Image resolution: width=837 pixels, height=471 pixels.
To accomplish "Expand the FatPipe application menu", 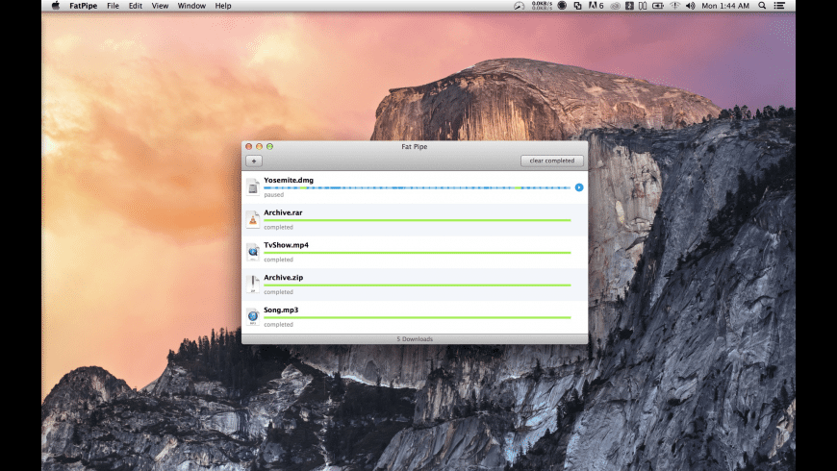I will pos(83,6).
